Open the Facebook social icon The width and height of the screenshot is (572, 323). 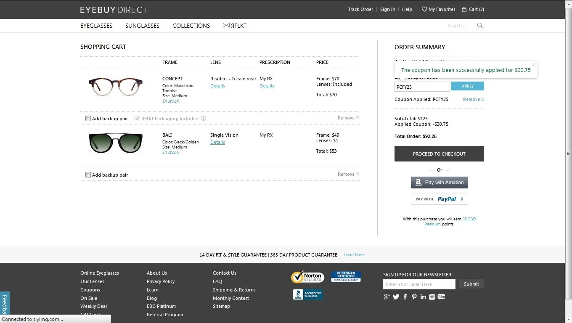(405, 297)
